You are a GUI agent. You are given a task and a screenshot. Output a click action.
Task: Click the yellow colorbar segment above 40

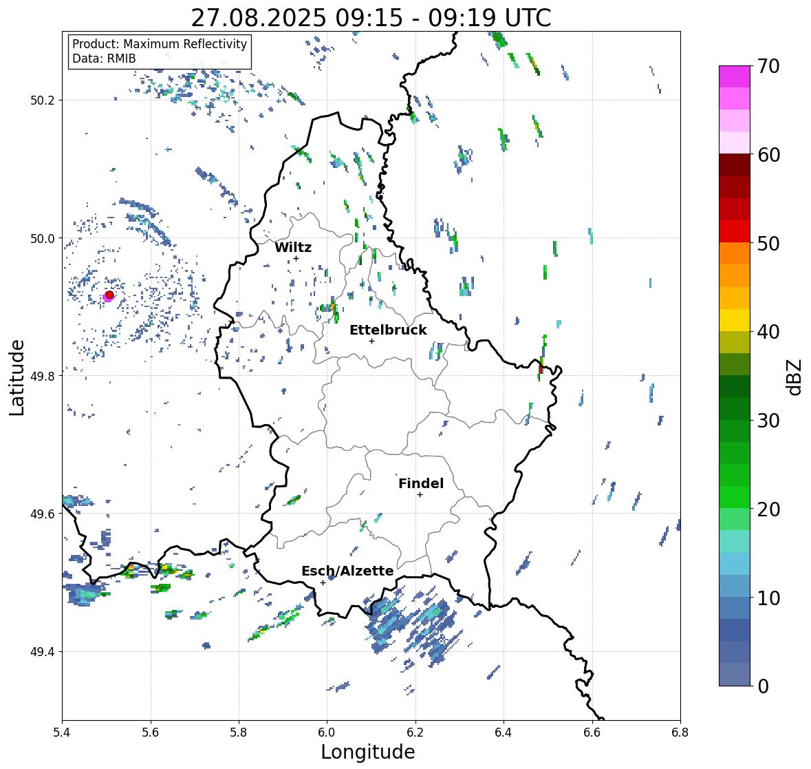(735, 320)
